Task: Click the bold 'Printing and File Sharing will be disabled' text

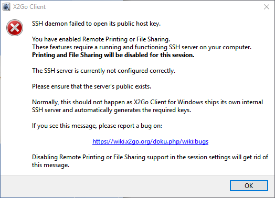Action: point(113,55)
